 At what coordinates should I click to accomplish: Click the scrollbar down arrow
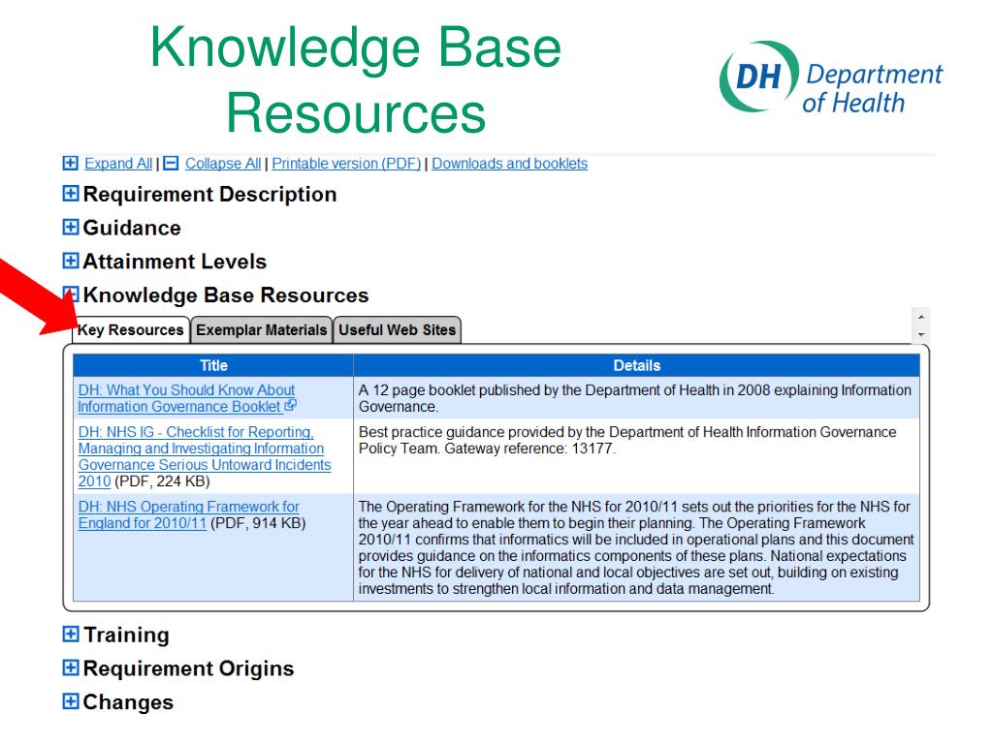(921, 334)
